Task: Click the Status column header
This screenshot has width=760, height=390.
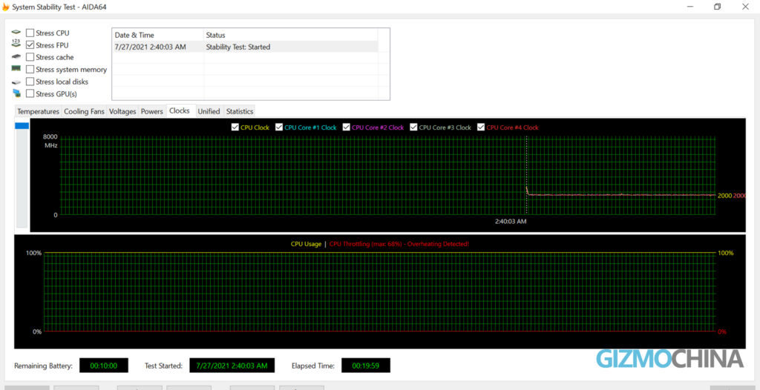Action: click(x=291, y=35)
